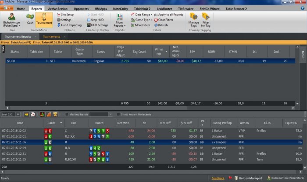The width and height of the screenshot is (307, 182).
Task: Expand the Stats side panel
Action: (3, 49)
